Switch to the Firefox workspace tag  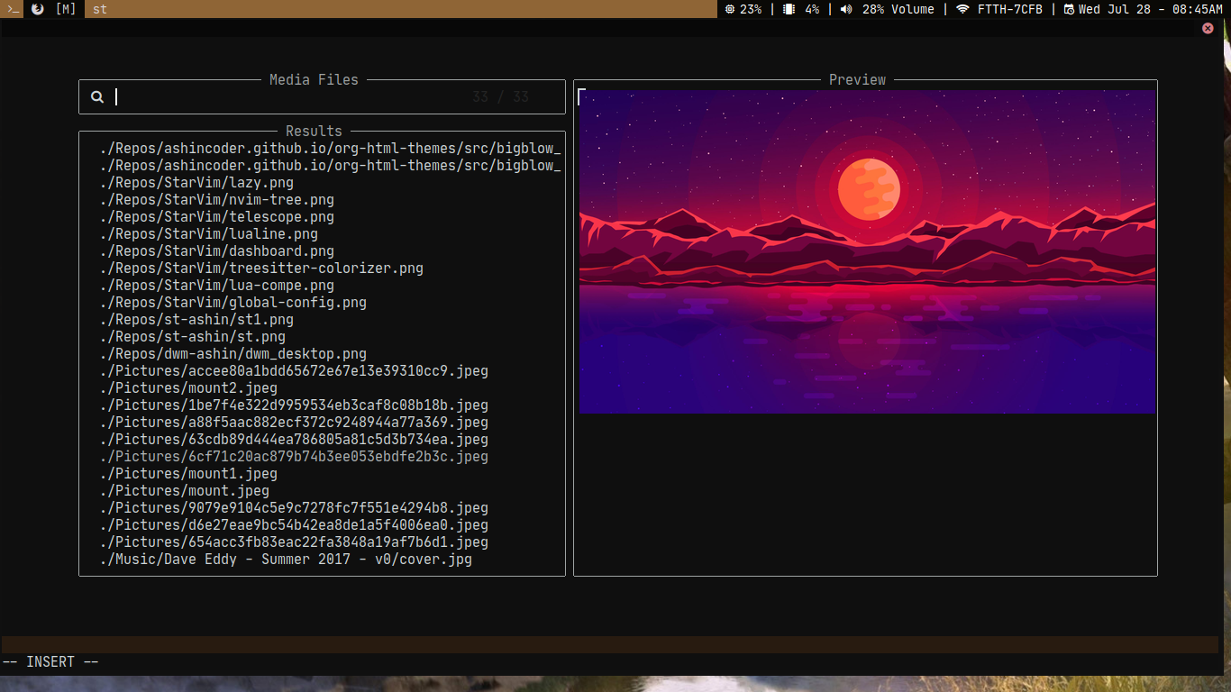37,9
